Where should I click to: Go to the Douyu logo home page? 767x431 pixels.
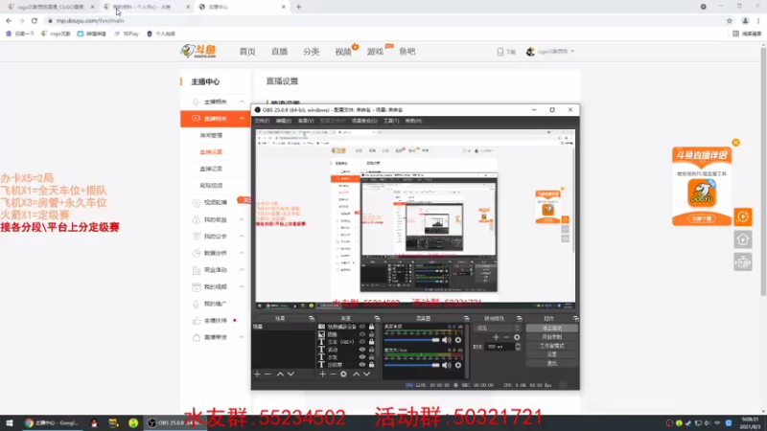pos(198,51)
